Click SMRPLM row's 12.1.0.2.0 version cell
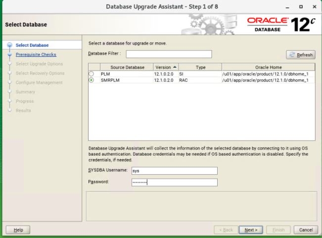 coord(166,80)
